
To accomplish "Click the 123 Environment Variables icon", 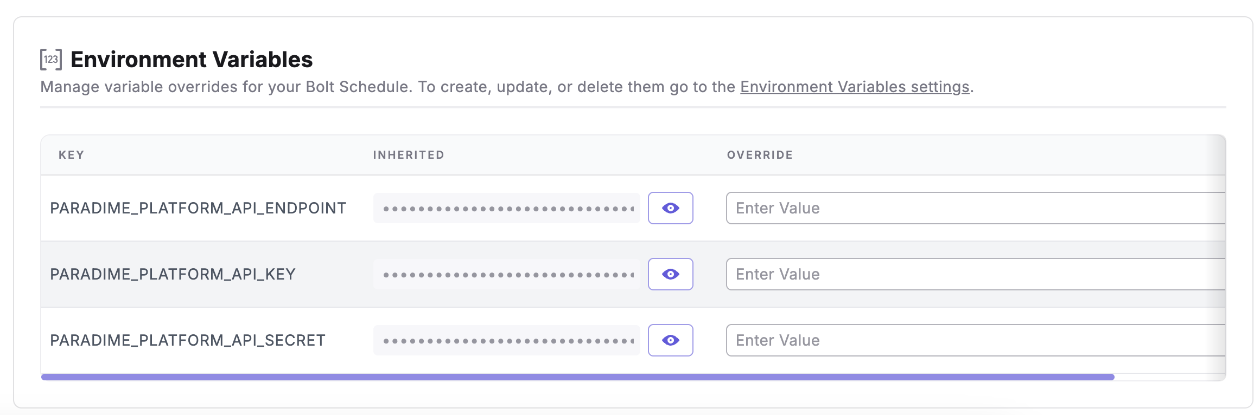I will click(51, 60).
